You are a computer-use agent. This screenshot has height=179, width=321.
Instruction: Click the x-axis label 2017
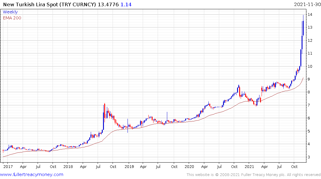coord(8,166)
